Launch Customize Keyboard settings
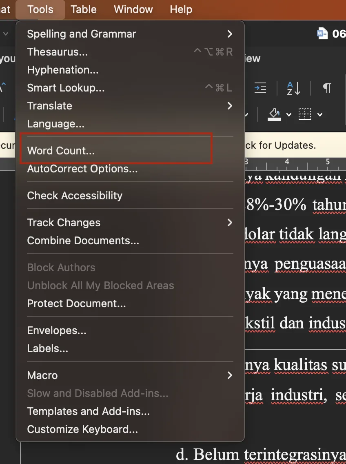 (x=82, y=429)
